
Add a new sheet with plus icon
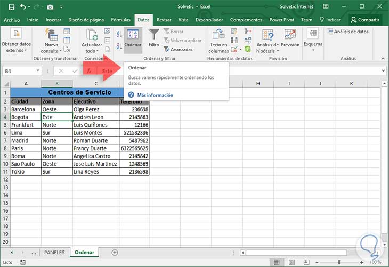(115, 253)
